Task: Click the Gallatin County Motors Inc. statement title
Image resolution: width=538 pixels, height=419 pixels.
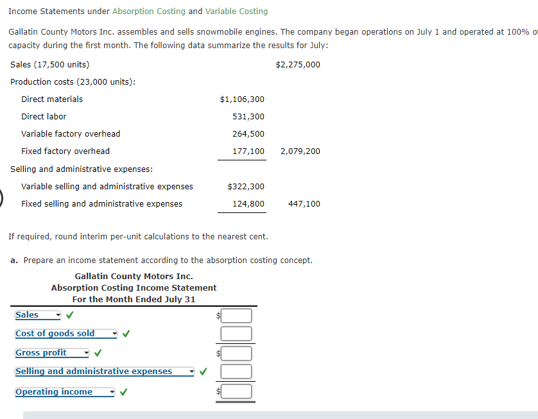Action: [x=134, y=276]
